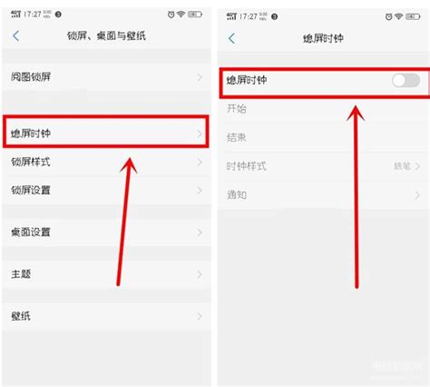Viewport: 430px width, 387px height.
Task: Open 锁屏设置 menu item
Action: (x=107, y=191)
